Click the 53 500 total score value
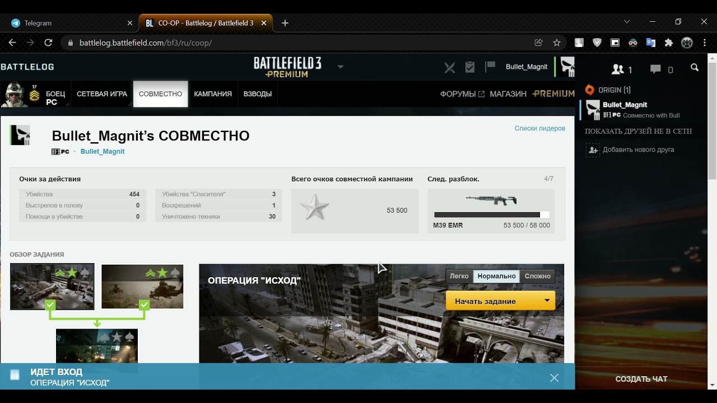 397,210
